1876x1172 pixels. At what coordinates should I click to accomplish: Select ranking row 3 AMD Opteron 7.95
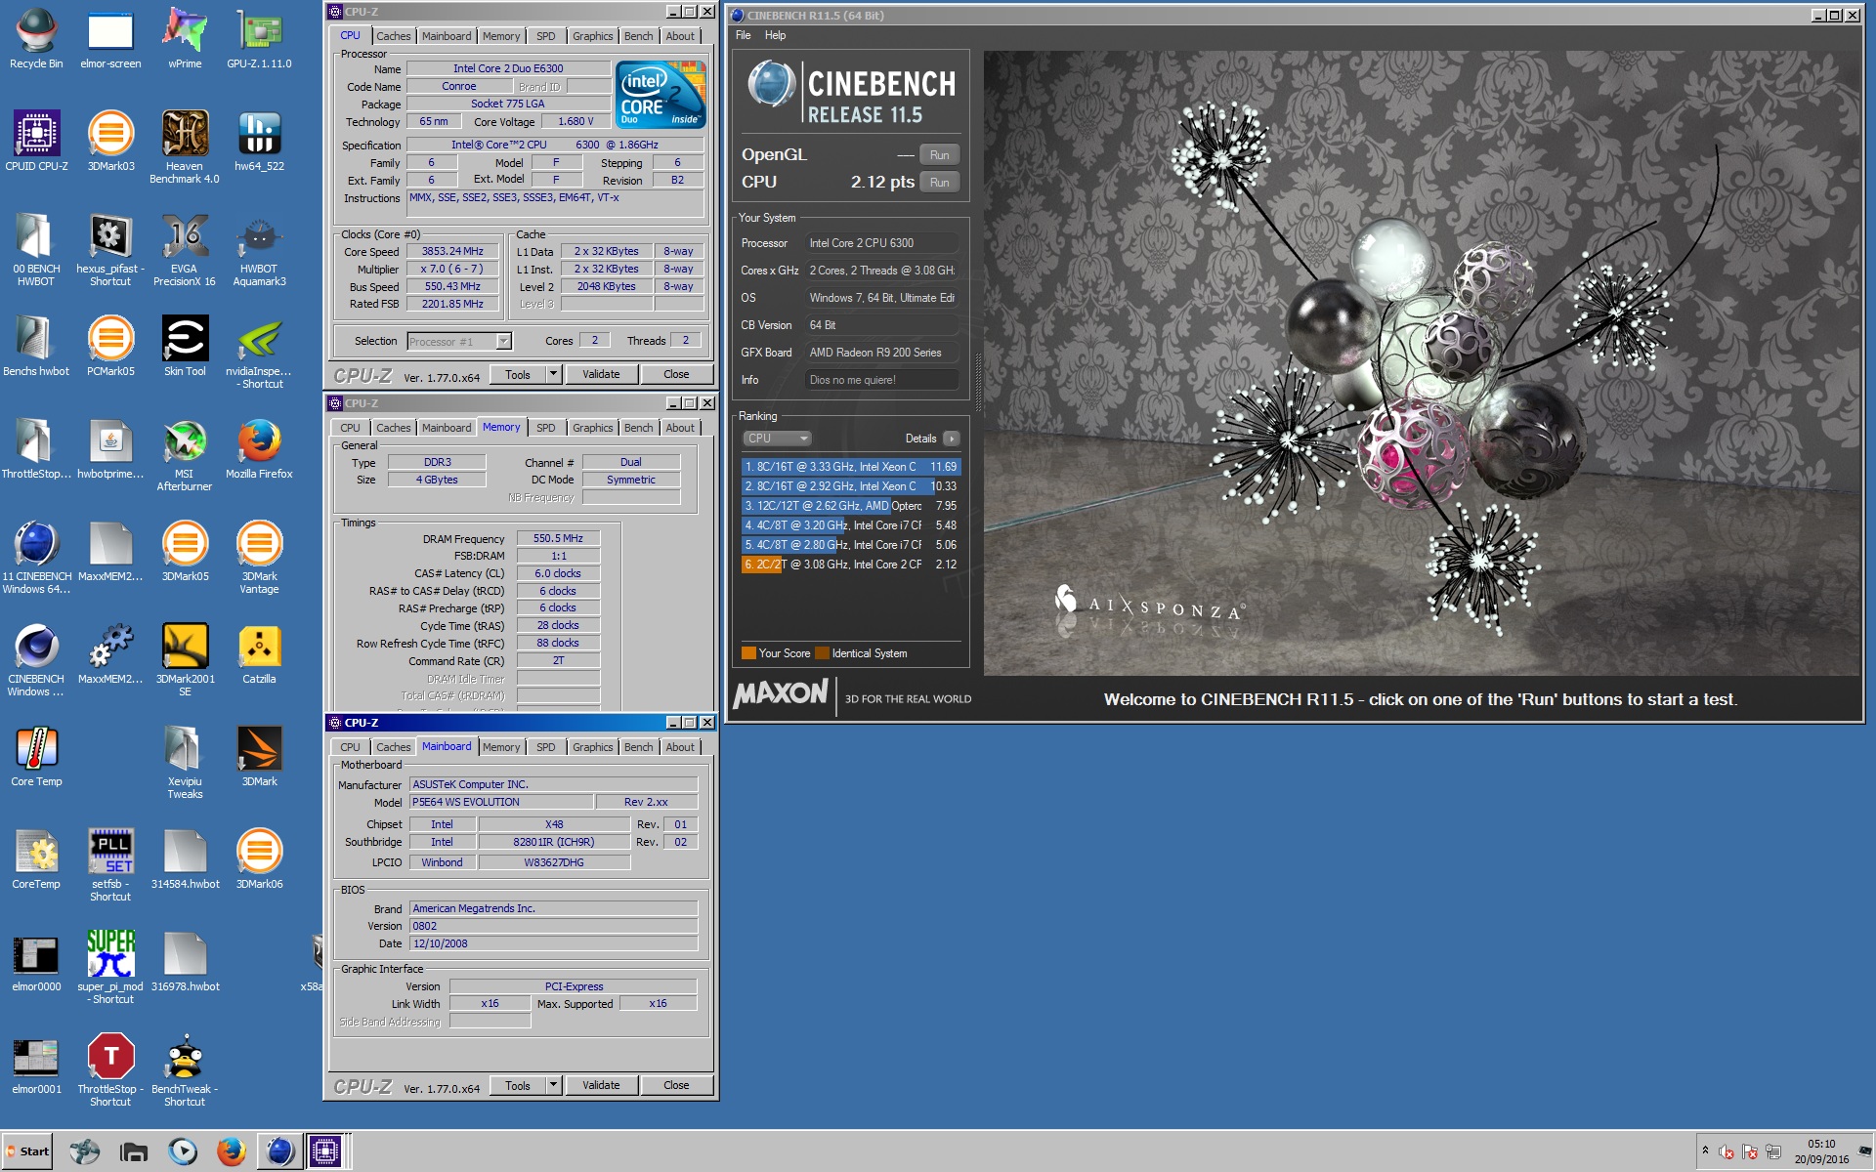point(850,506)
